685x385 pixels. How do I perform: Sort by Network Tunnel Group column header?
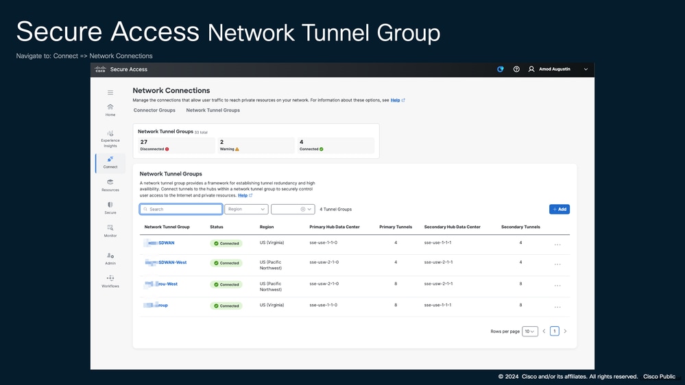click(x=167, y=227)
